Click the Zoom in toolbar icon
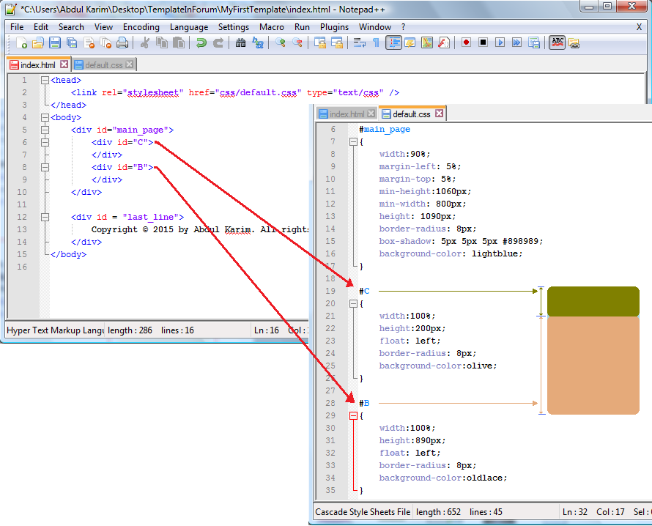 (280, 42)
